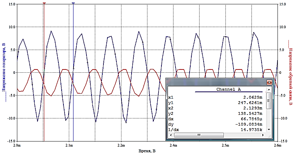Click the blue left axis title 'Напряжение генератора, В'
The width and height of the screenshot is (293, 153).
(x=4, y=67)
